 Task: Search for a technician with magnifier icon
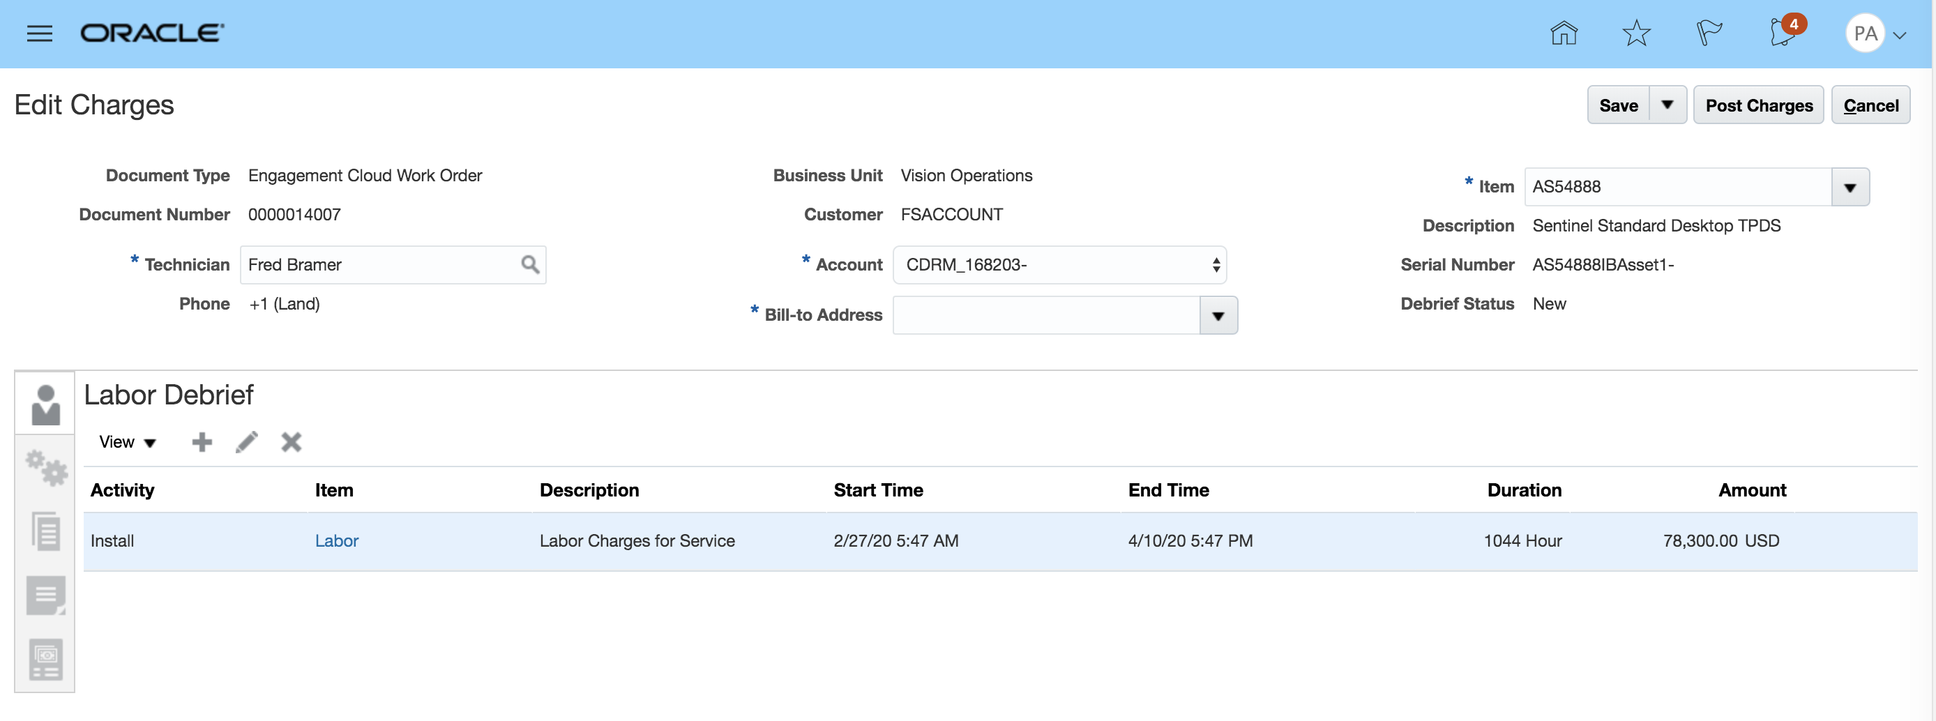coord(530,264)
